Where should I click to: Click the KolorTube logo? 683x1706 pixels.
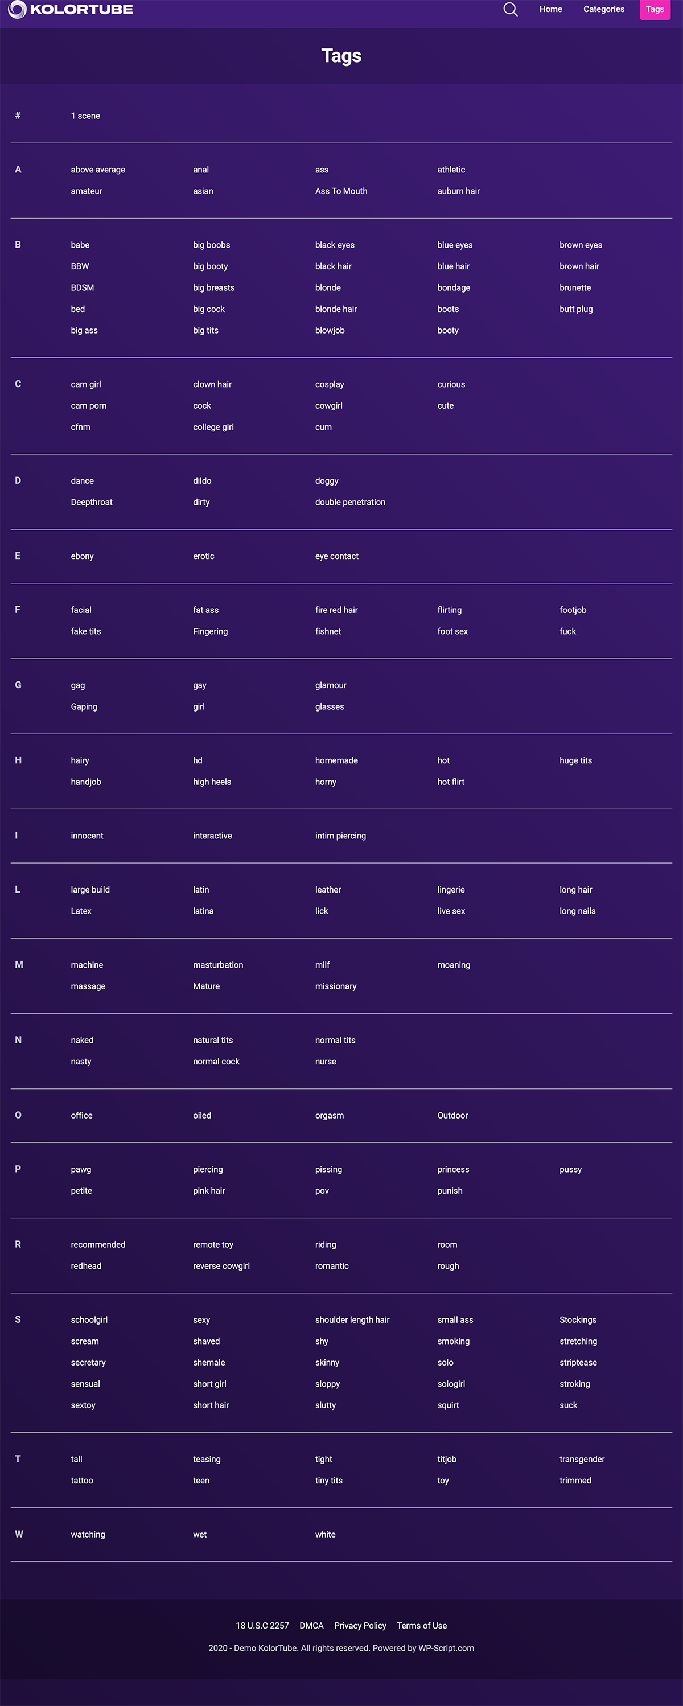coord(70,9)
